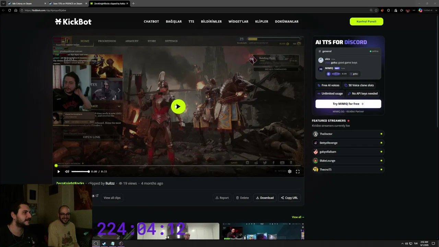Click the View all clips button

pos(112,198)
